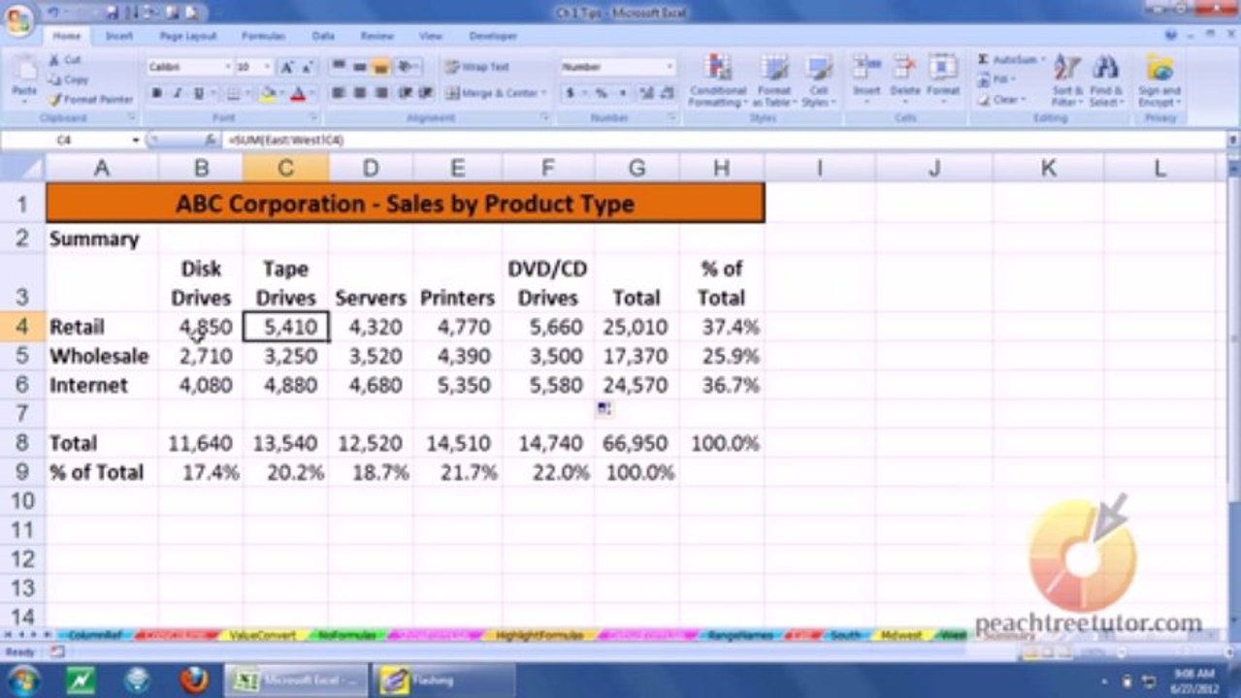Image resolution: width=1241 pixels, height=698 pixels.
Task: Switch to the Page Layout ribbon tab
Action: click(188, 36)
